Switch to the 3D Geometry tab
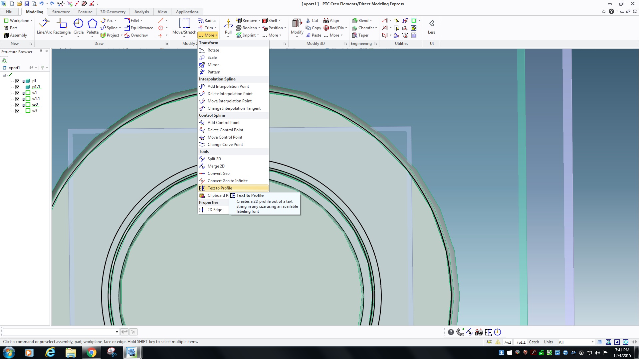639x359 pixels. point(112,12)
